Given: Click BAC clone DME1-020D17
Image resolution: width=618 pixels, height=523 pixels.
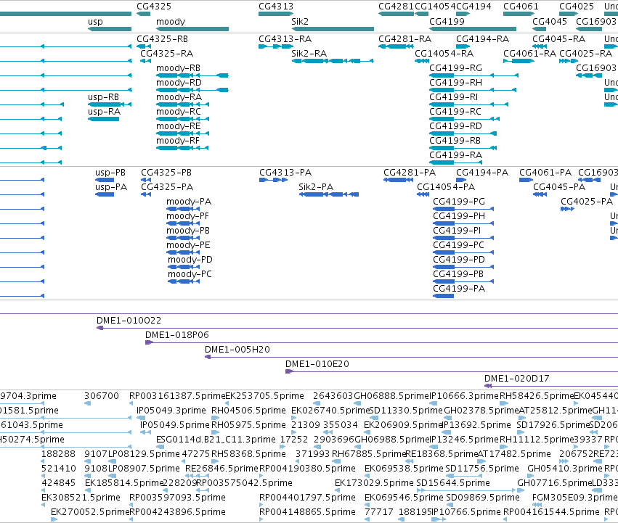Looking at the screenshot, I should pos(517,379).
